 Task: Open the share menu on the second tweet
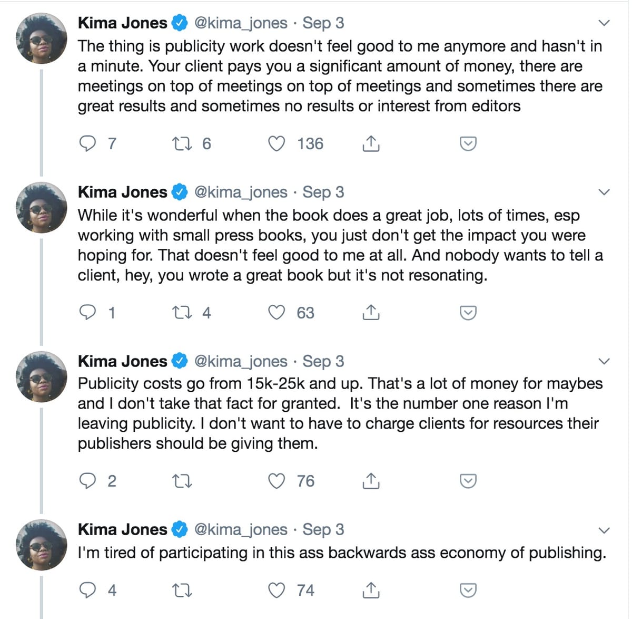[x=371, y=312]
